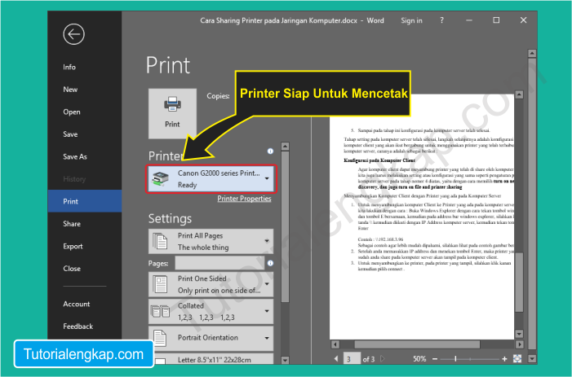
Task: Click the info icon next to Printer heading
Action: click(270, 151)
